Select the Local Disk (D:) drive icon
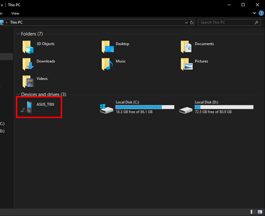The height and width of the screenshot is (216, 265). 185,110
